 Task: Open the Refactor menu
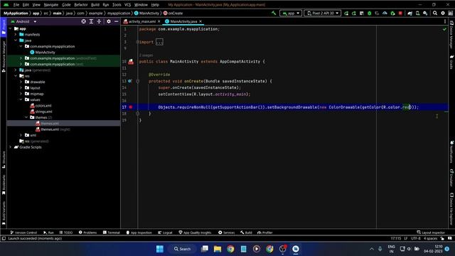pyautogui.click(x=80, y=5)
